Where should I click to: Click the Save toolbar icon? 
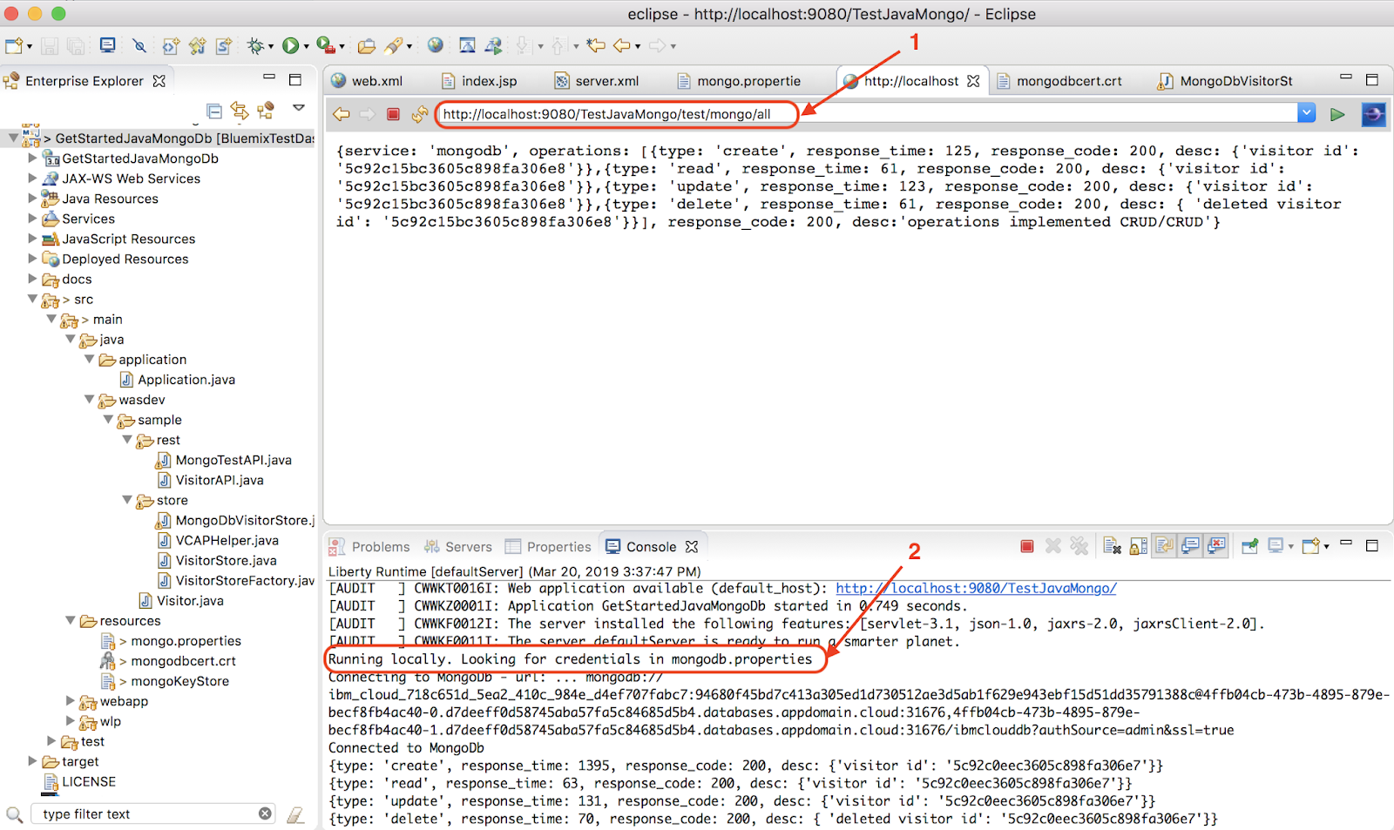click(50, 46)
